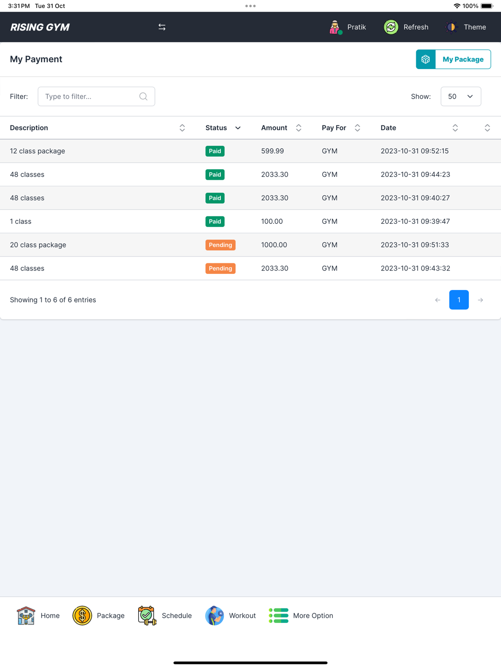This screenshot has width=501, height=668.
Task: Click the Paid badge dated 09:44:23
Action: coord(215,175)
